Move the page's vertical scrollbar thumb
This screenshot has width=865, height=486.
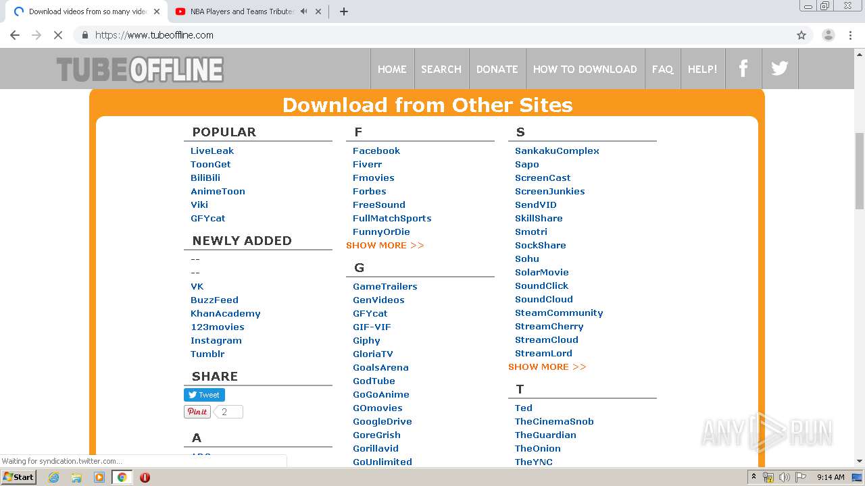pos(860,172)
